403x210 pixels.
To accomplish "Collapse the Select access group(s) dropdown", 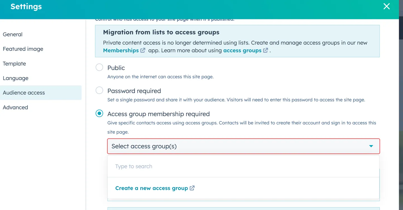I will [x=243, y=146].
